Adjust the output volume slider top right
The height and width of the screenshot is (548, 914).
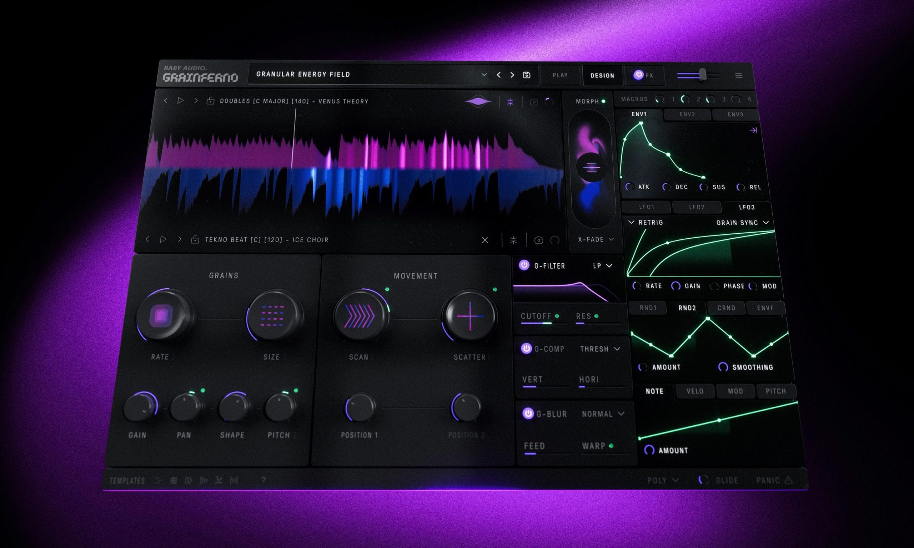tap(703, 74)
